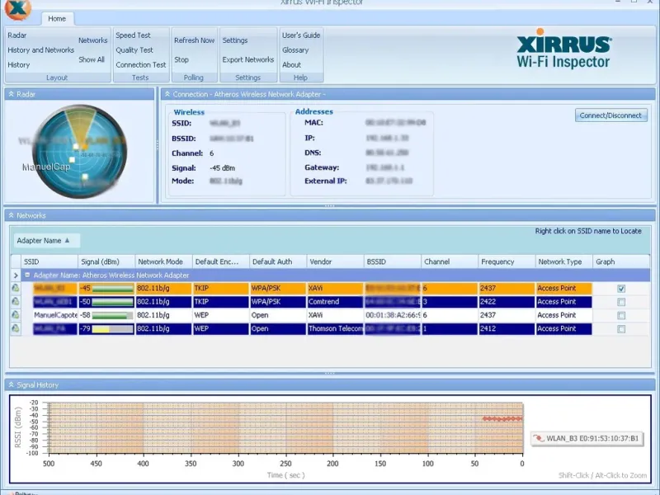Click the network icon beside the Comtrend row

coord(16,302)
